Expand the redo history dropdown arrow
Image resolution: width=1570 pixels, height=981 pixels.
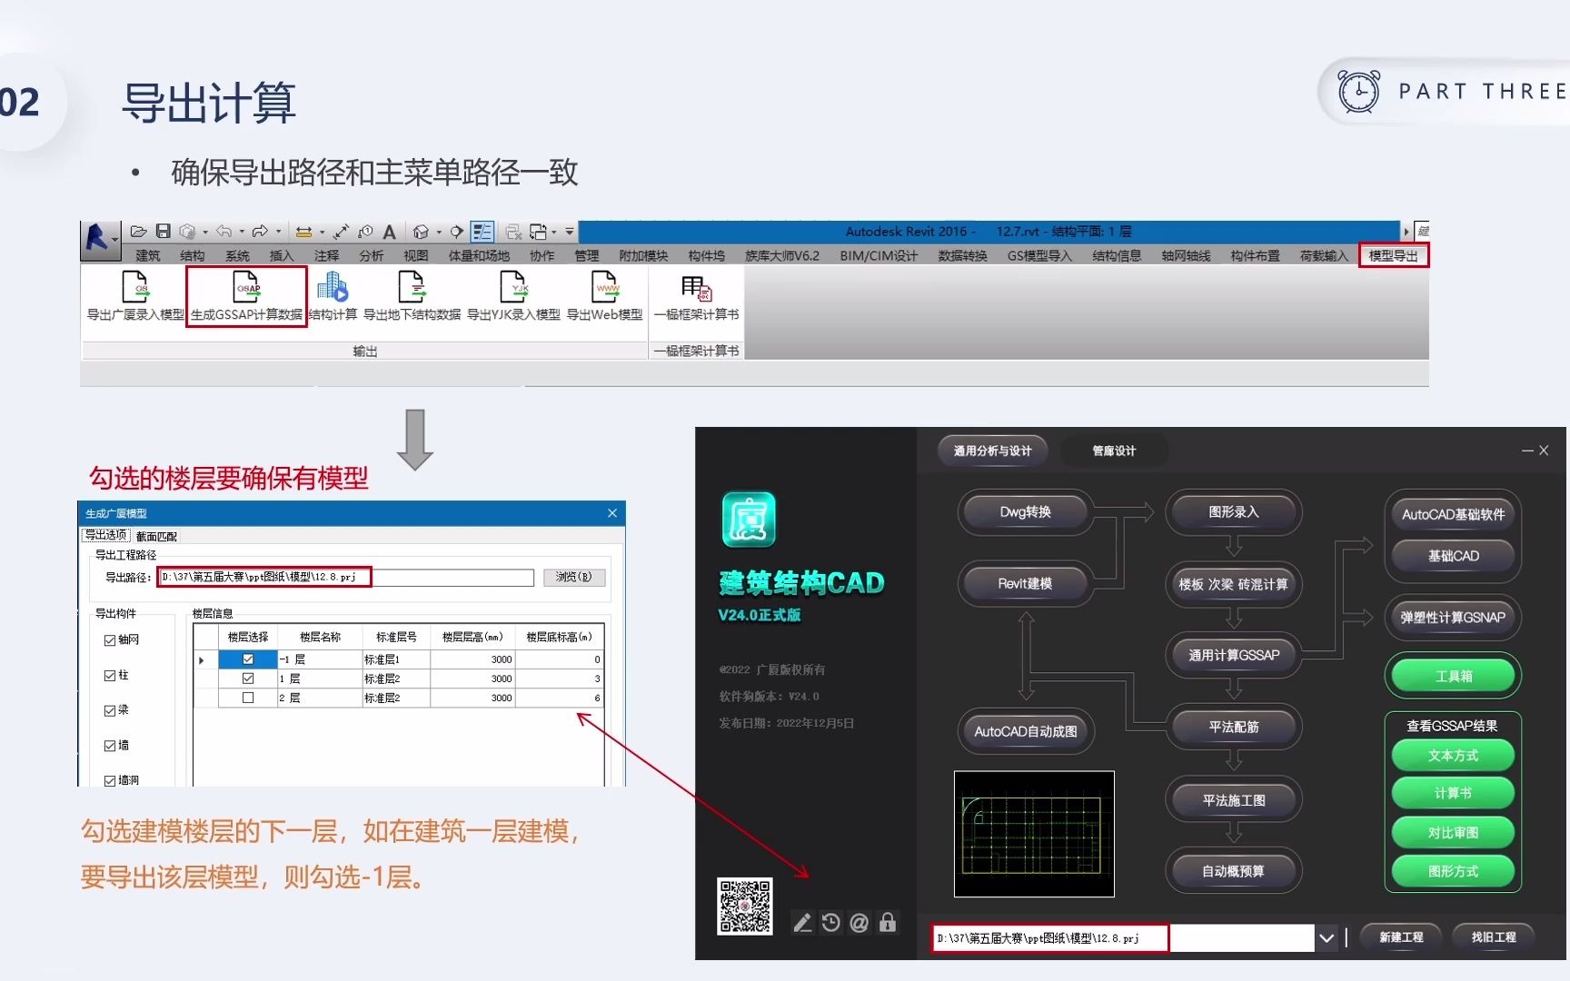[x=278, y=232]
